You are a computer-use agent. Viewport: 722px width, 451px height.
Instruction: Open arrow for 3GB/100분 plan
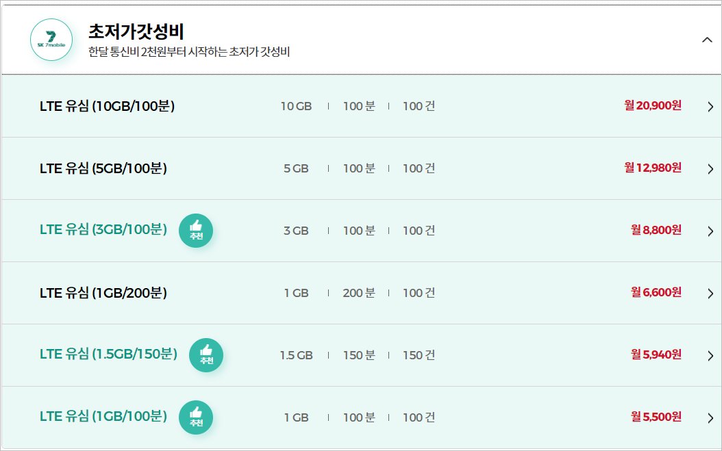(710, 231)
